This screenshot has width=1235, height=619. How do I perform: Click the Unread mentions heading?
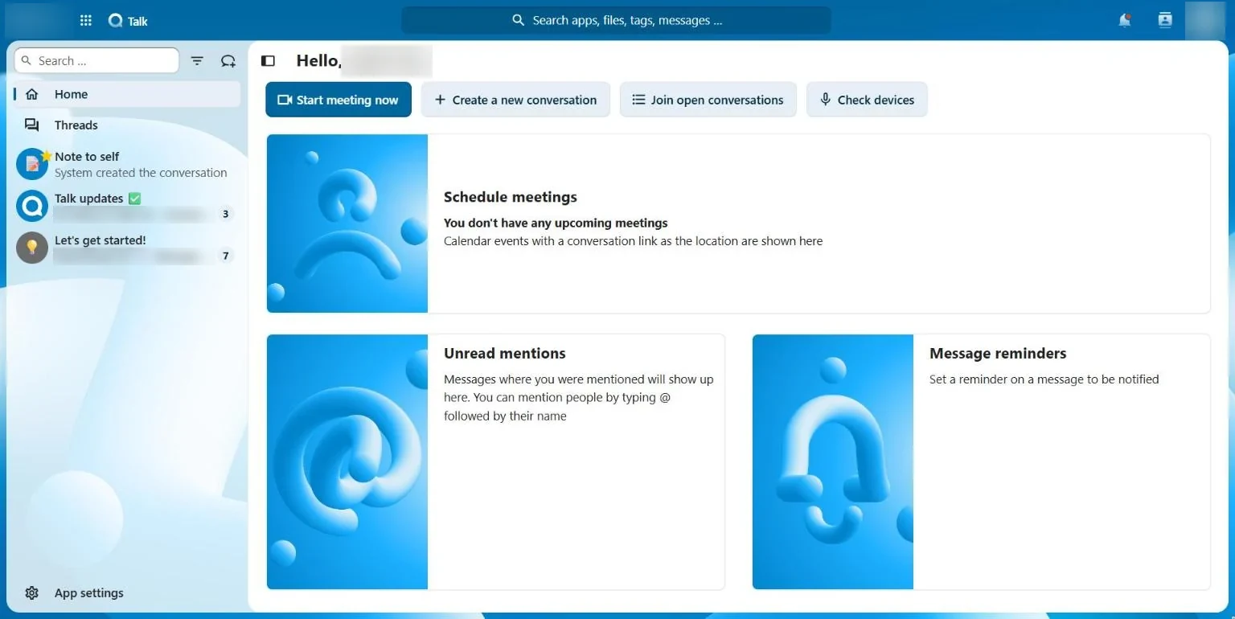(x=505, y=353)
